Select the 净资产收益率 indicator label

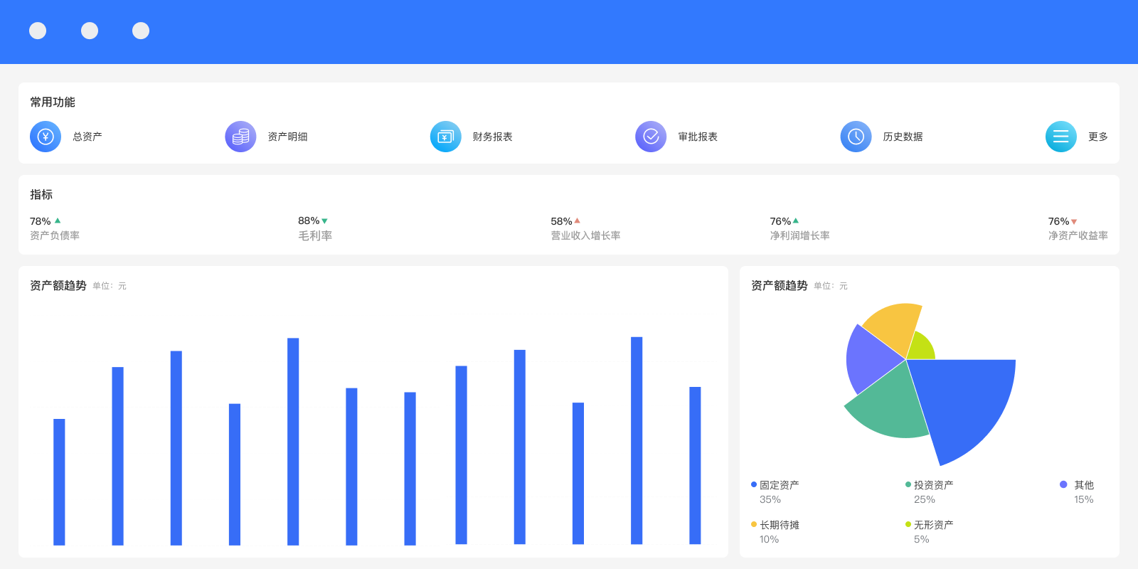coord(1078,235)
